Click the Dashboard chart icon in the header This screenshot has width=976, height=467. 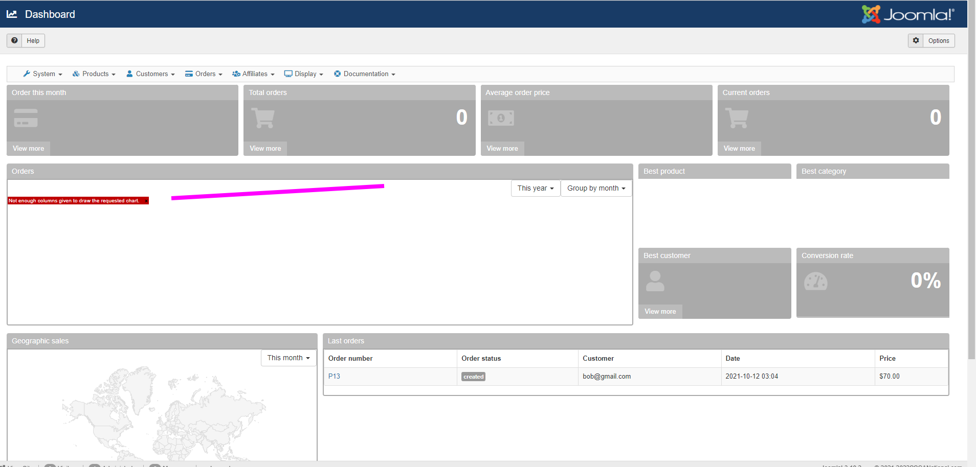click(12, 14)
